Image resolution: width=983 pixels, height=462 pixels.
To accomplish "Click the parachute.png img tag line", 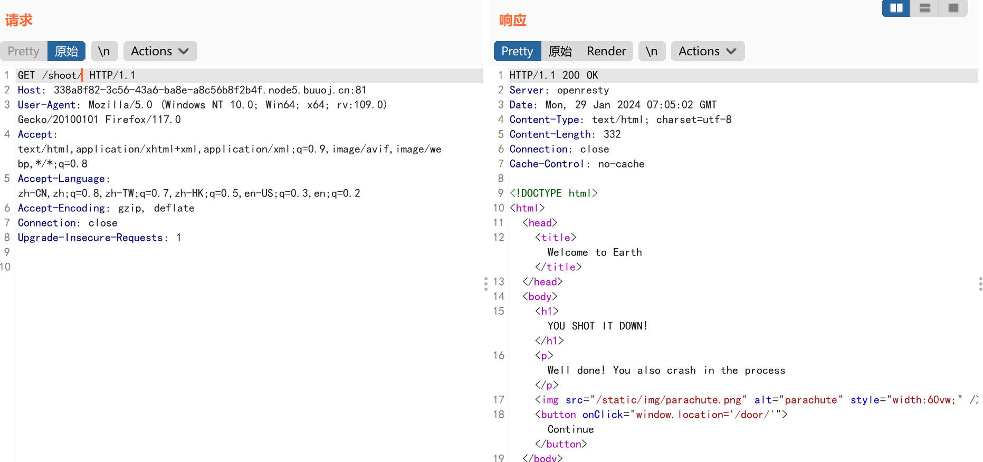I will click(x=757, y=400).
